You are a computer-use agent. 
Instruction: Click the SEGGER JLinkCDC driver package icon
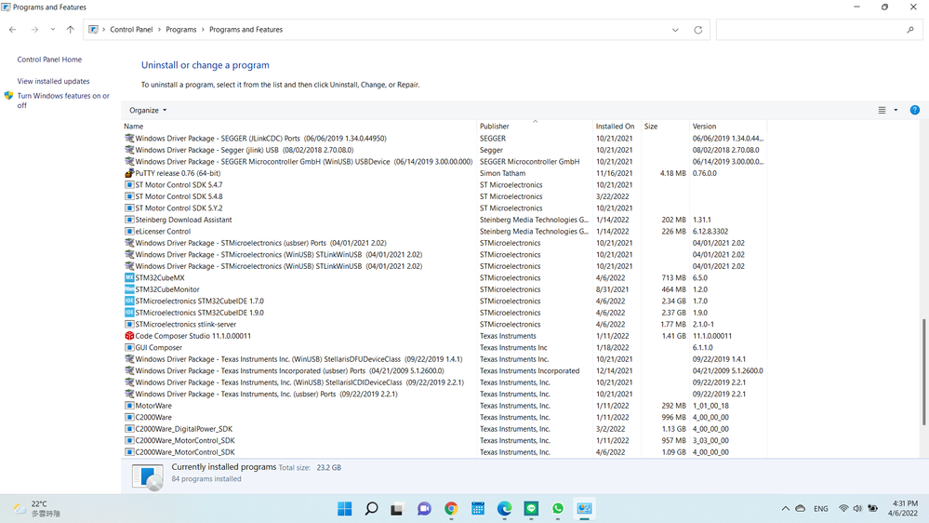point(129,138)
